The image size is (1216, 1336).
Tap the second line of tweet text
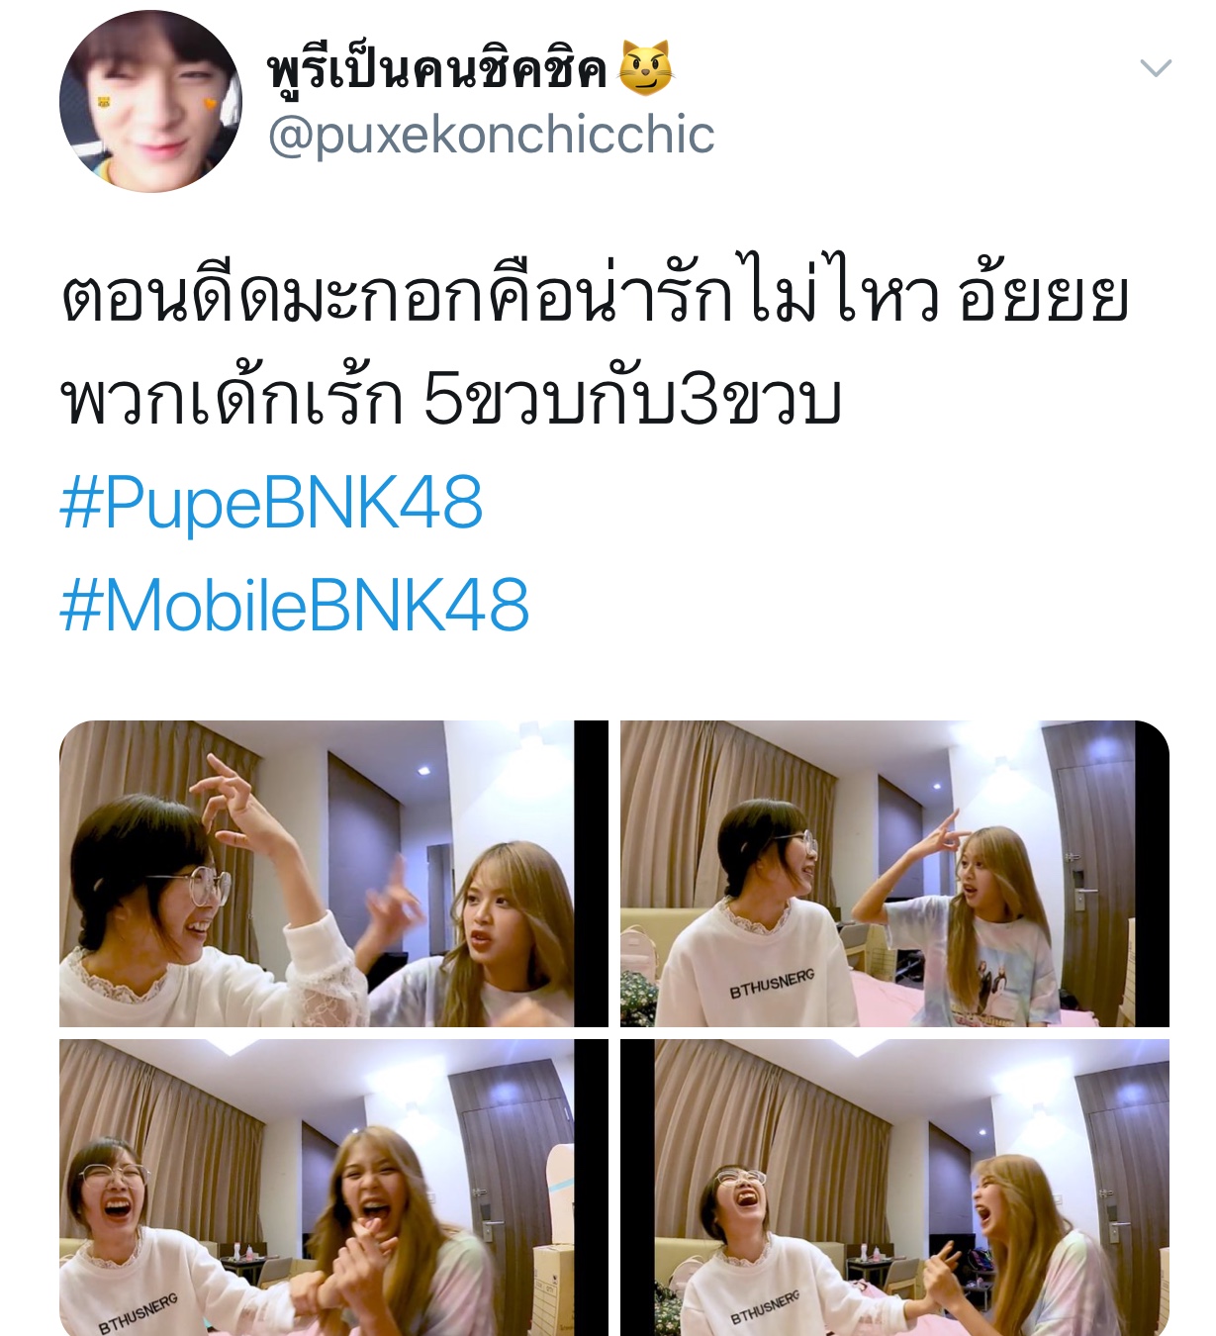(451, 400)
